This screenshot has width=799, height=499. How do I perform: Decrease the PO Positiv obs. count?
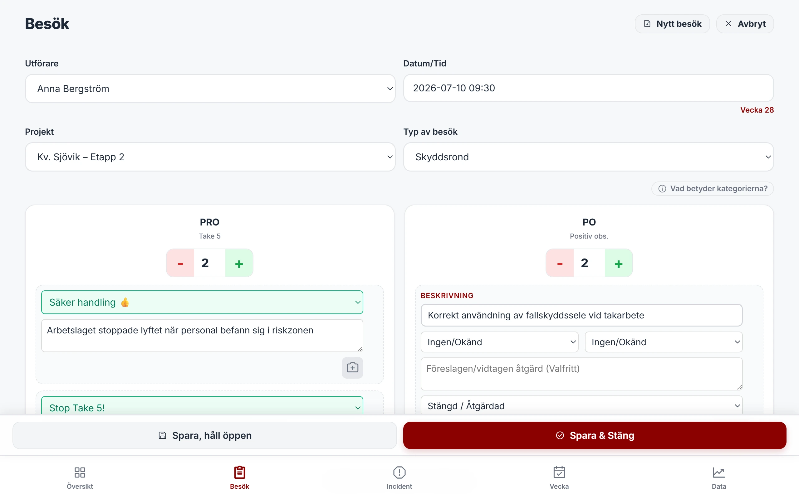(x=560, y=263)
